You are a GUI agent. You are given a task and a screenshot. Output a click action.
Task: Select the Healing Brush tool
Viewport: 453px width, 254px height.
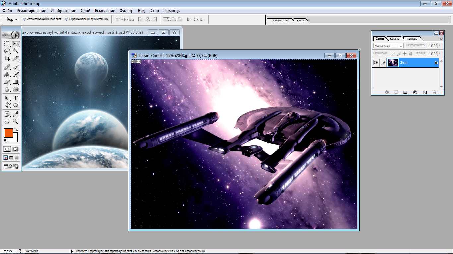tap(7, 67)
